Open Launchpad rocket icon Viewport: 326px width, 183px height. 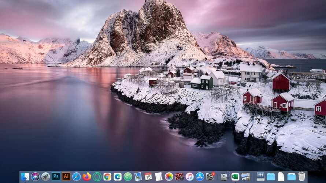[45, 176]
